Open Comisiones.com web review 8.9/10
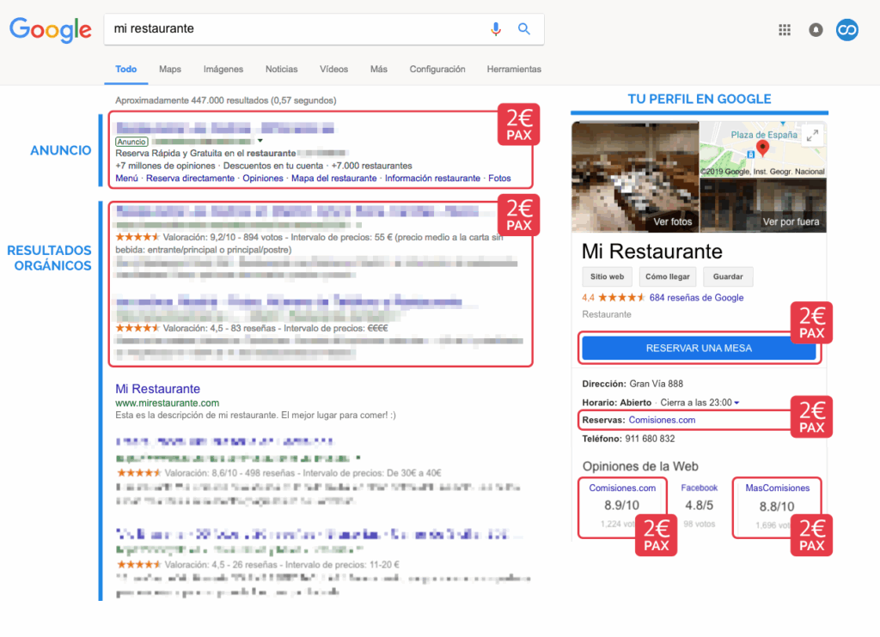 622,507
